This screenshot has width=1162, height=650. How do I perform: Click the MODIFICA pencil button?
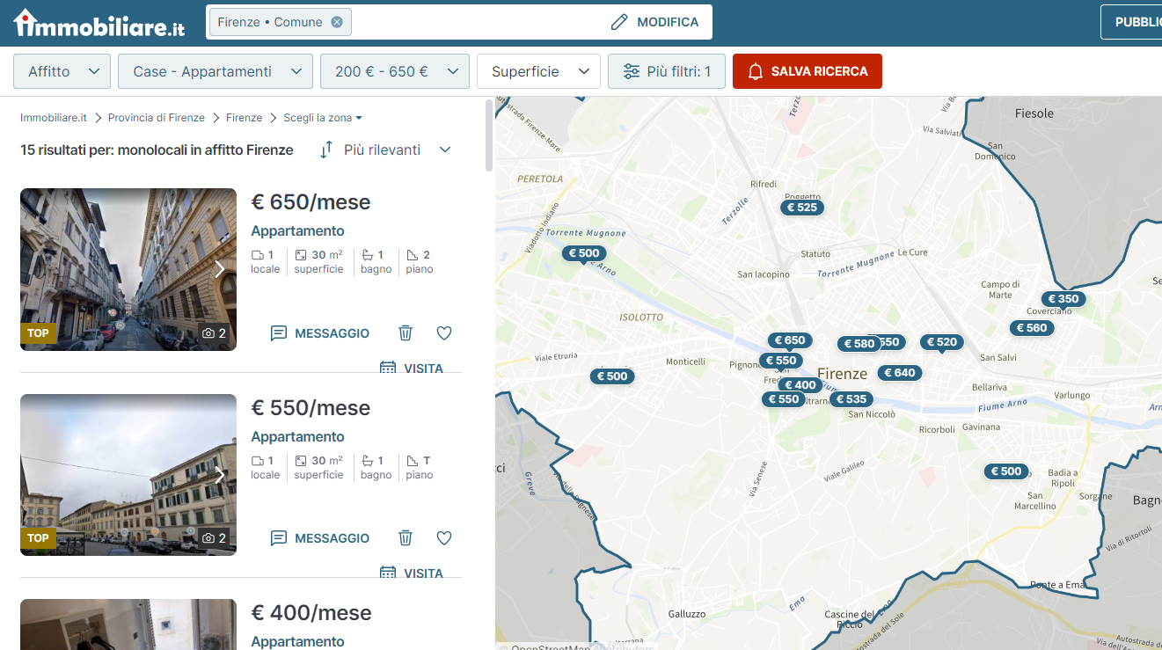pyautogui.click(x=654, y=22)
